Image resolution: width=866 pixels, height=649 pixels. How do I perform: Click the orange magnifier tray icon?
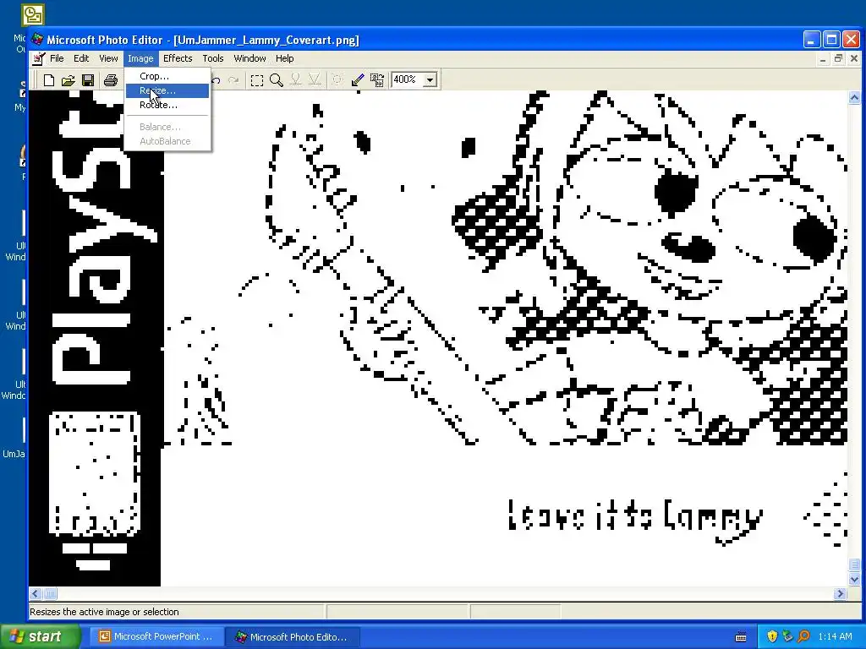click(x=803, y=636)
